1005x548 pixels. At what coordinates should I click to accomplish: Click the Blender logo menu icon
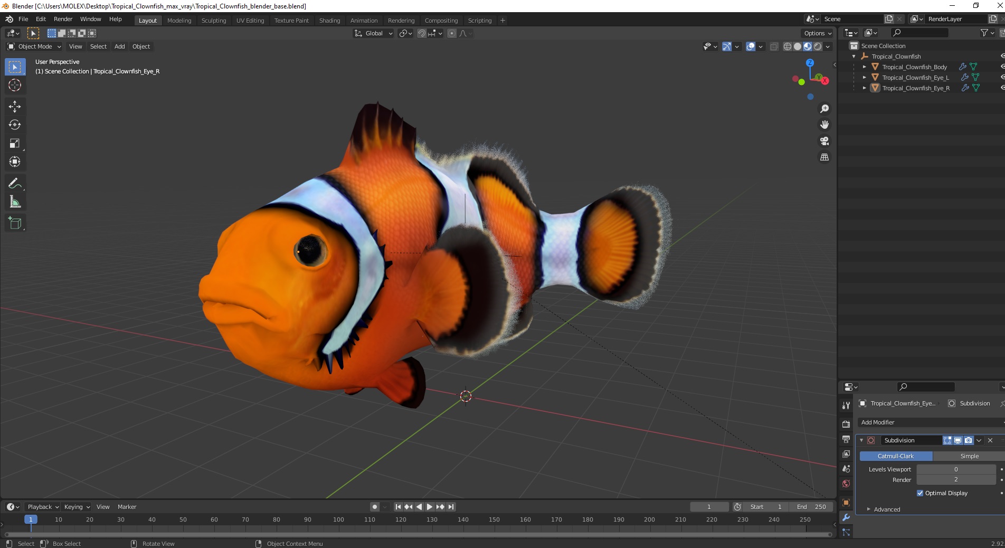pyautogui.click(x=9, y=19)
